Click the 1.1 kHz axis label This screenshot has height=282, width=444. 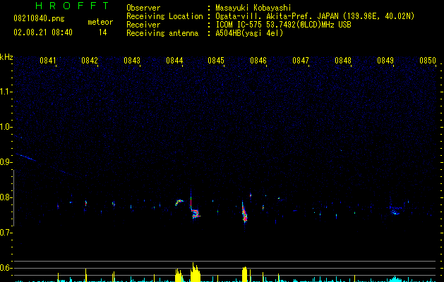pos(5,92)
